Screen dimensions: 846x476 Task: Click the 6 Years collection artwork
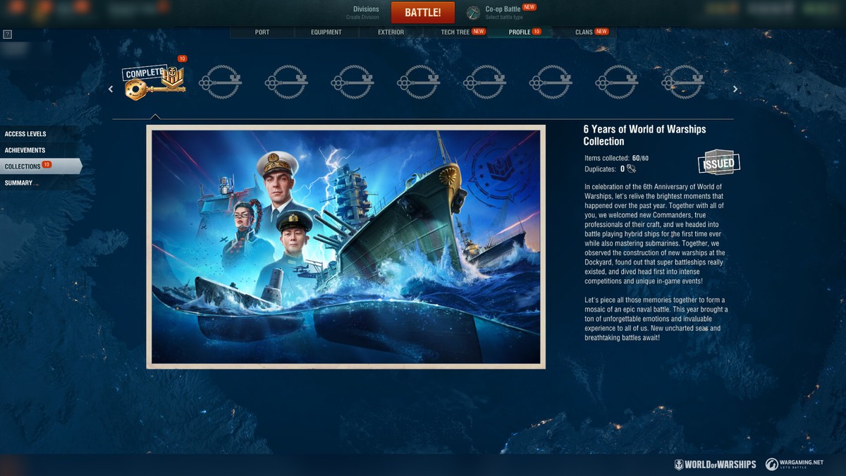coord(345,247)
